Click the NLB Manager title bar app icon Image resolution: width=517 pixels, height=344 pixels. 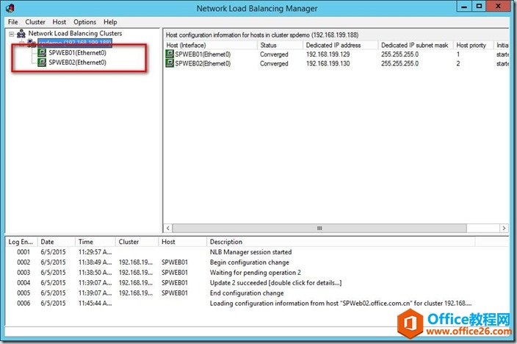(x=10, y=8)
